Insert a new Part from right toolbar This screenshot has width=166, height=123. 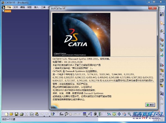pos(162,50)
